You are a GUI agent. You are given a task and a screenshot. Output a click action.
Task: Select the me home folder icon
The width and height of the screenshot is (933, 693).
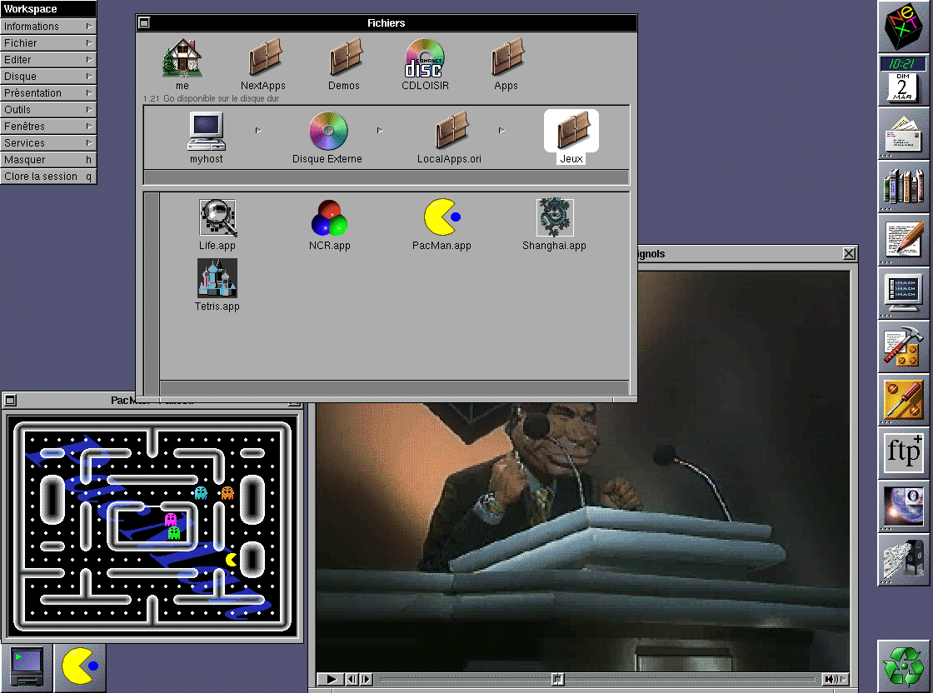tap(182, 58)
